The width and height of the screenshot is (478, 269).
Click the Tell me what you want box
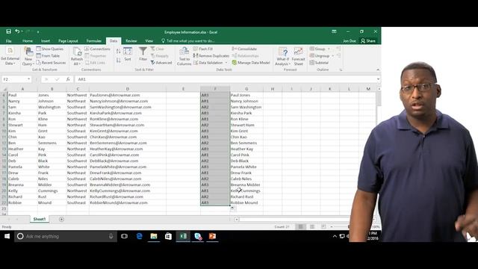[187, 41]
